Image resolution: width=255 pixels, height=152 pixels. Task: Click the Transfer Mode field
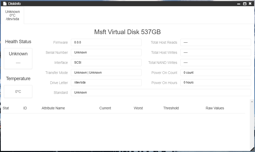[x=106, y=73]
